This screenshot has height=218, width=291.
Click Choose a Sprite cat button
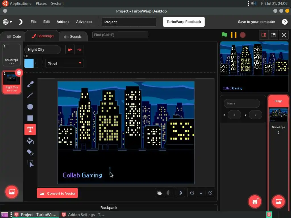[255, 201]
